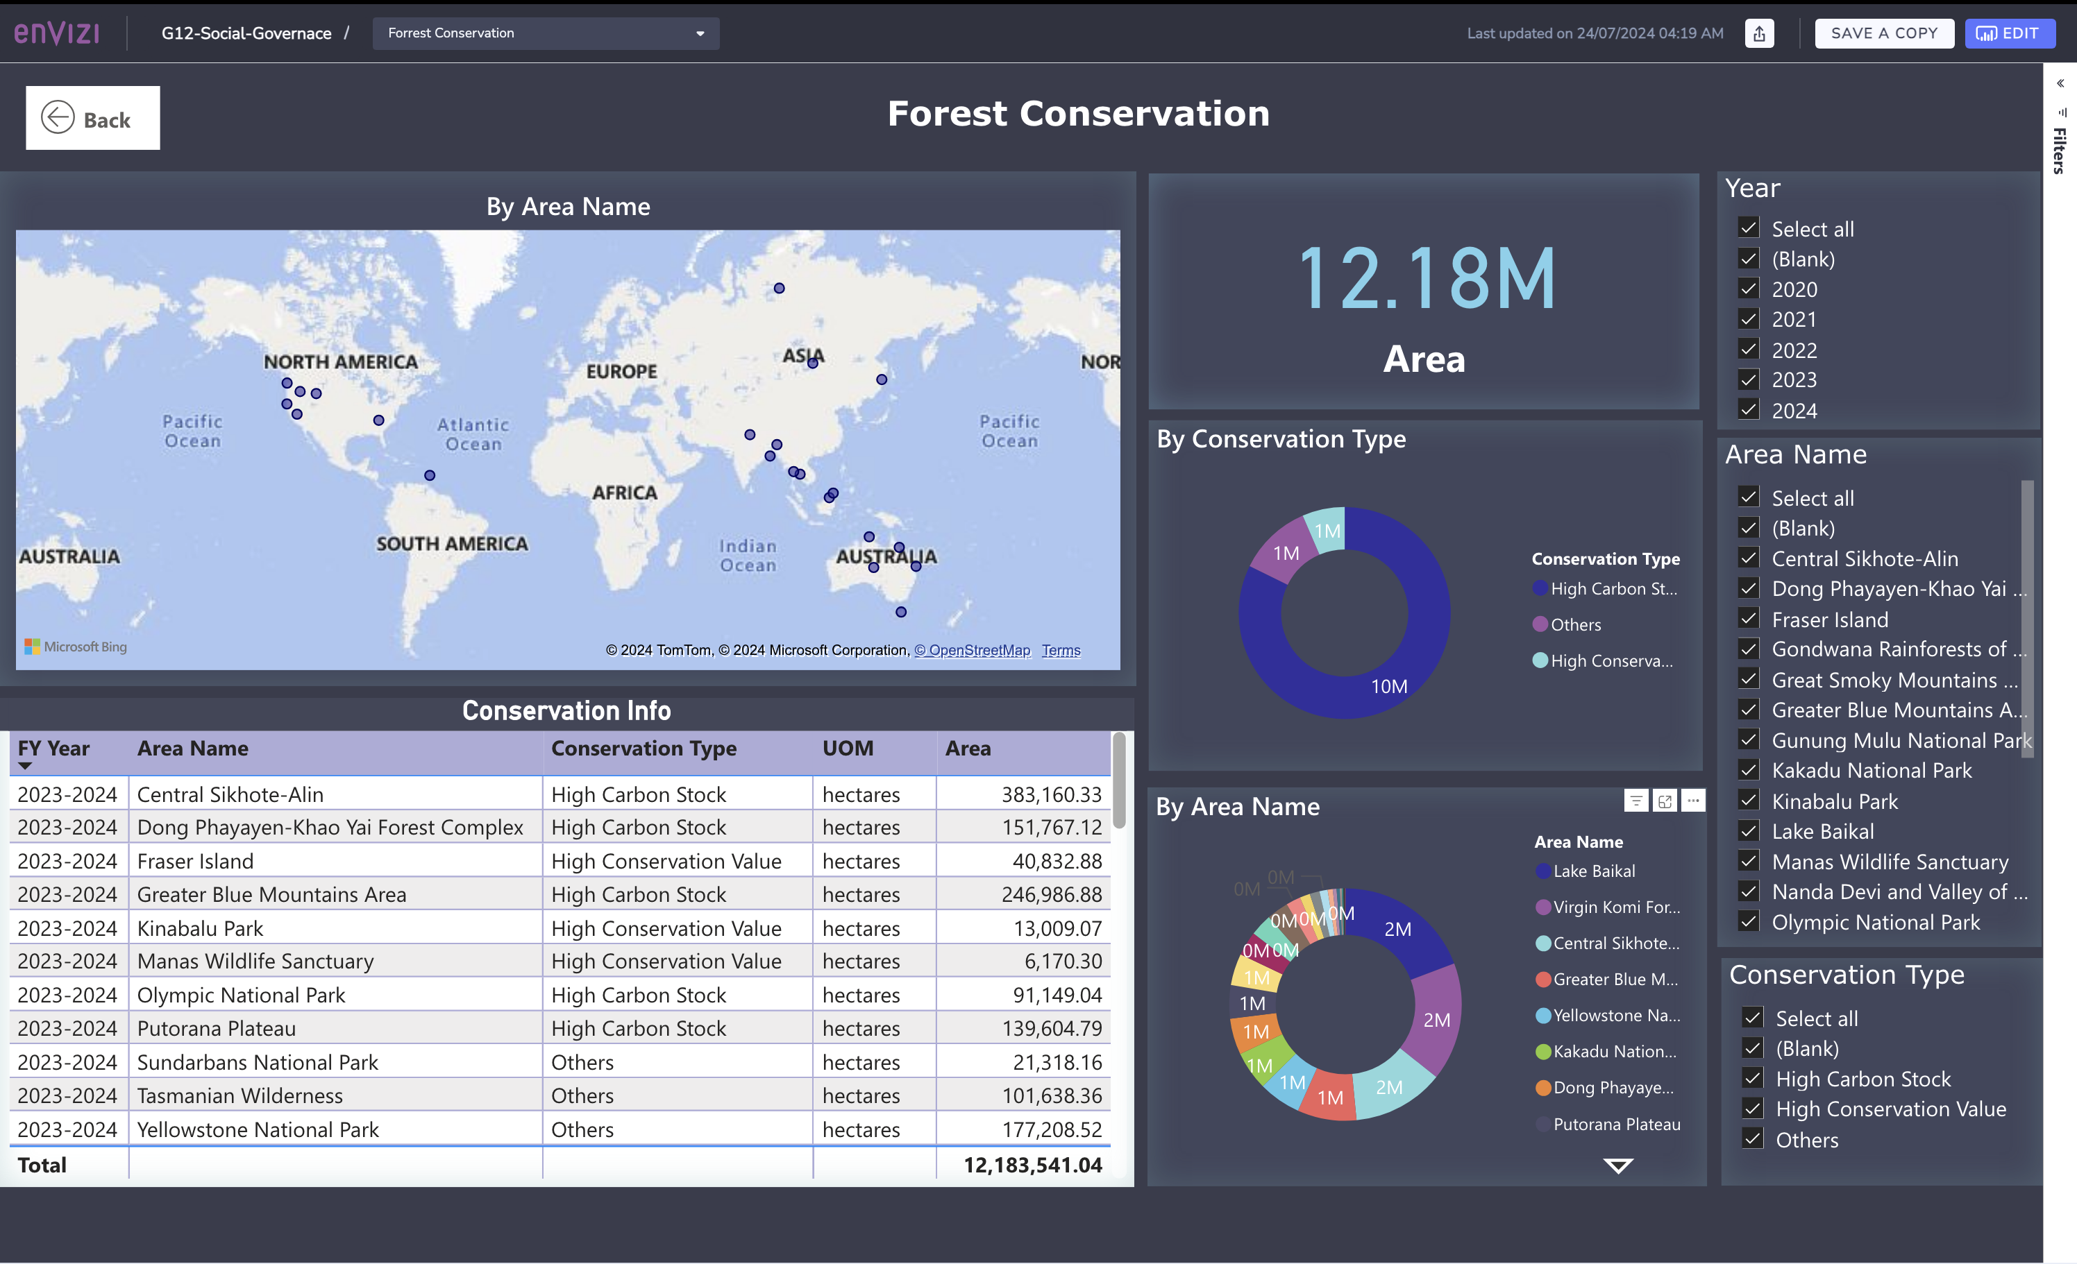
Task: Click the EDIT button
Action: (x=2010, y=33)
